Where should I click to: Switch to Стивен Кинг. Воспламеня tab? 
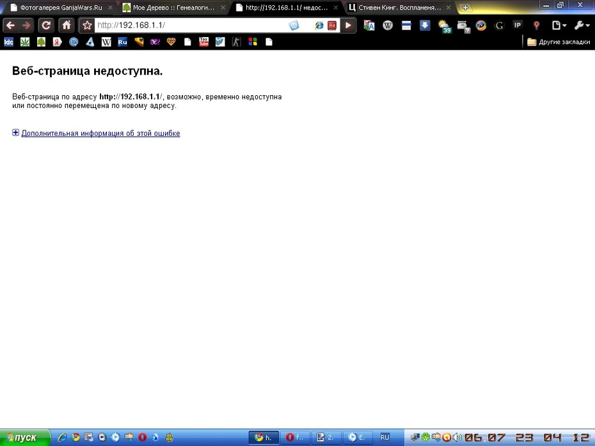point(399,8)
